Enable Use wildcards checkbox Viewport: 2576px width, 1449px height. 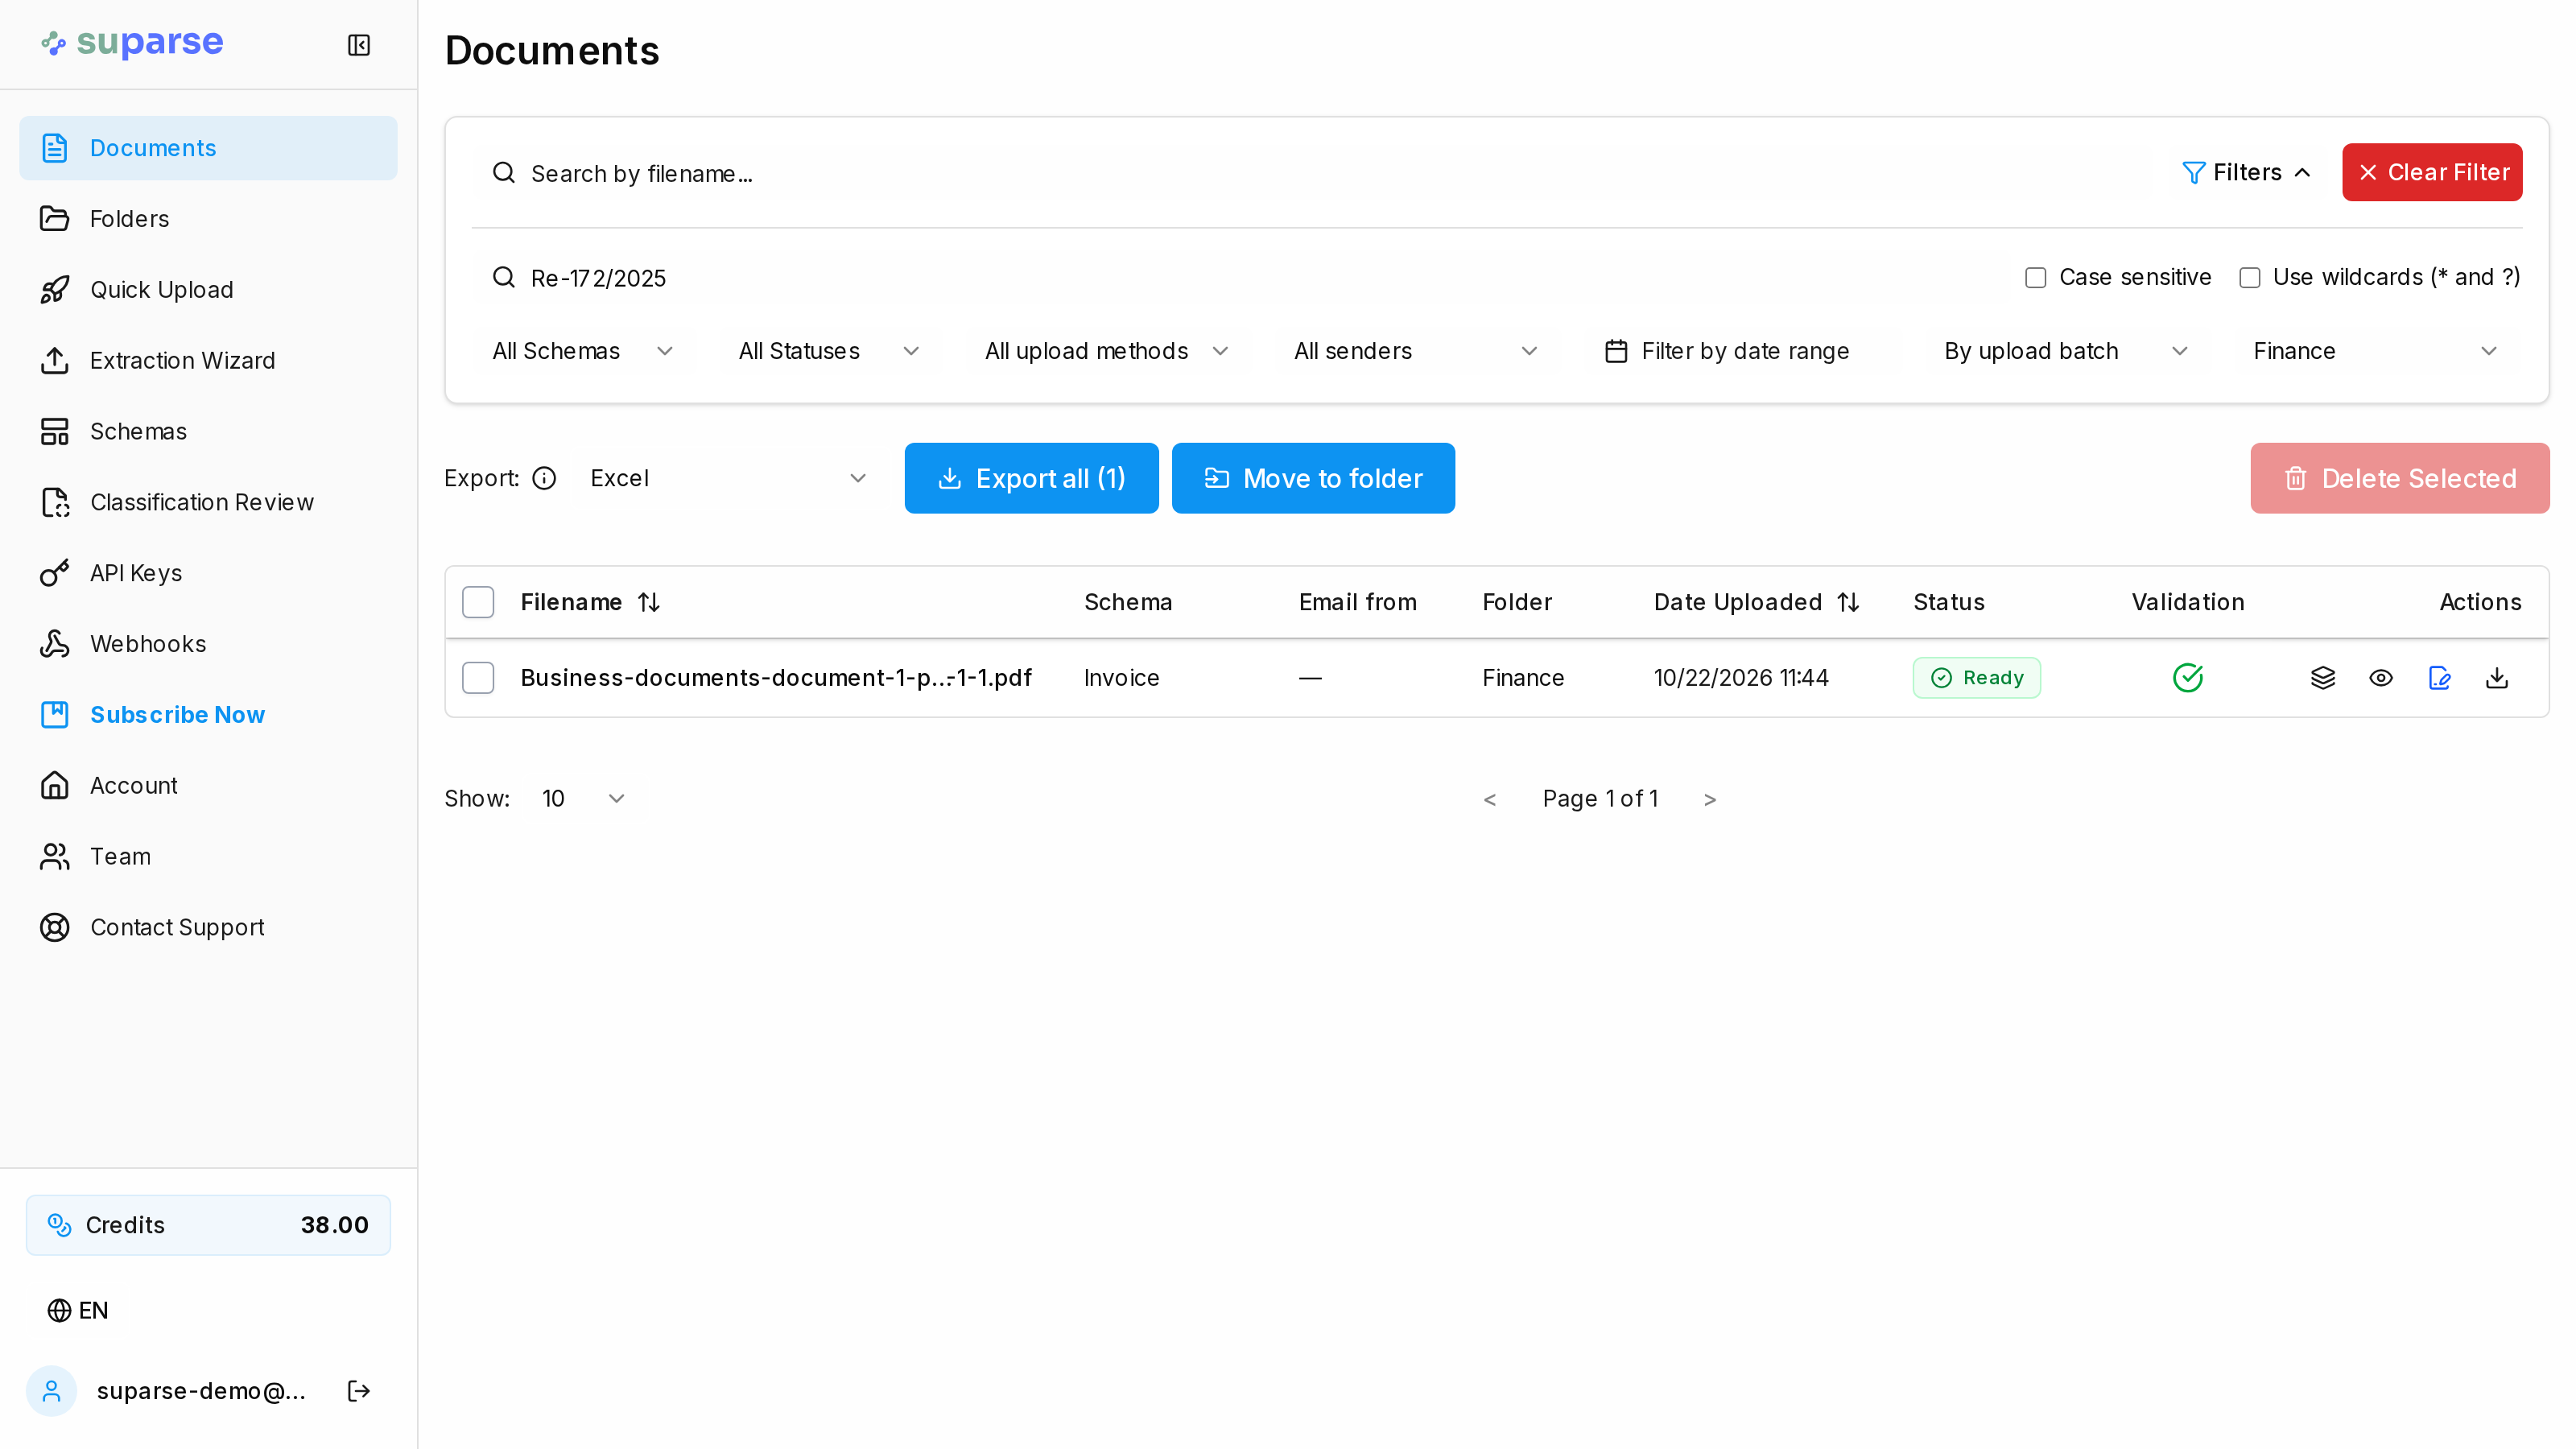(x=2249, y=277)
